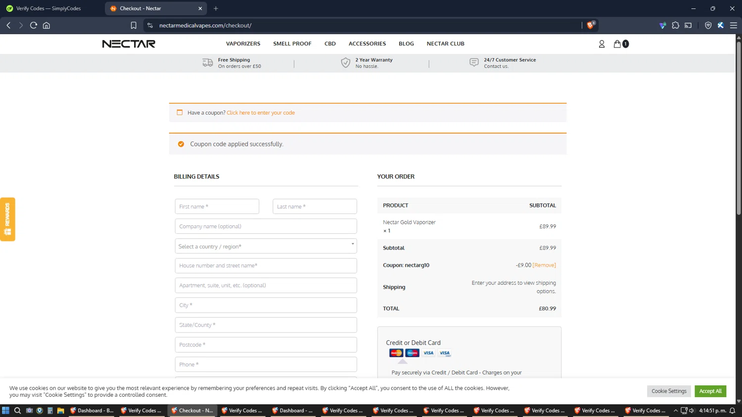Focus the Last name field
742x417 pixels.
point(315,207)
